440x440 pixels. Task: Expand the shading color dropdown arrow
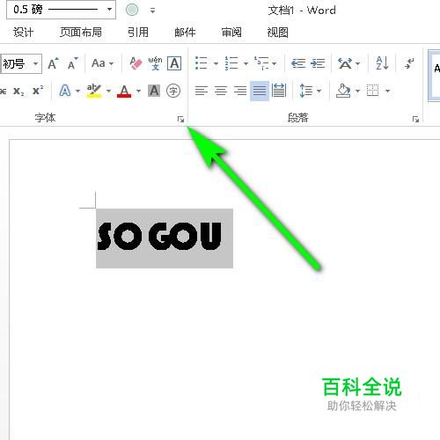pyautogui.click(x=357, y=91)
